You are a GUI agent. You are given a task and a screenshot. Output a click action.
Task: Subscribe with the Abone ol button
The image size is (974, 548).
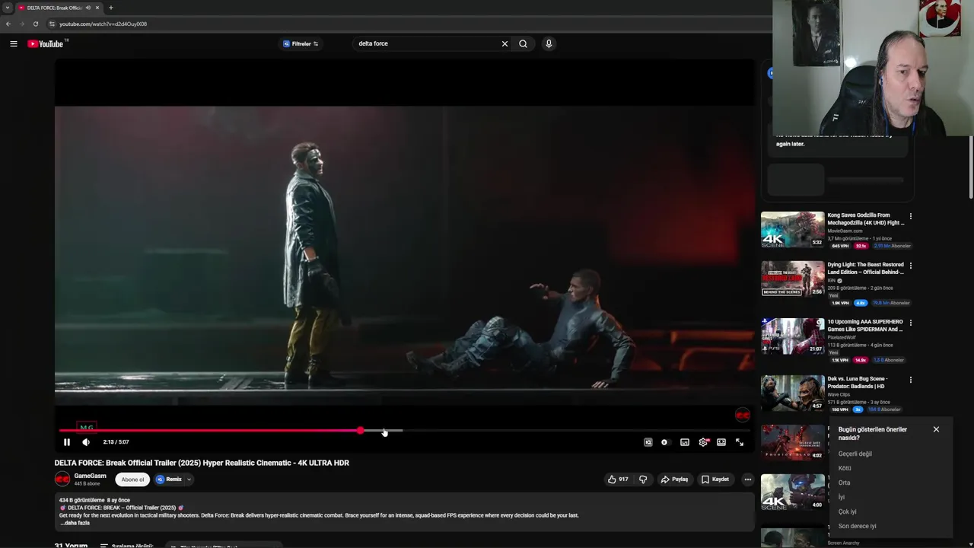click(132, 479)
